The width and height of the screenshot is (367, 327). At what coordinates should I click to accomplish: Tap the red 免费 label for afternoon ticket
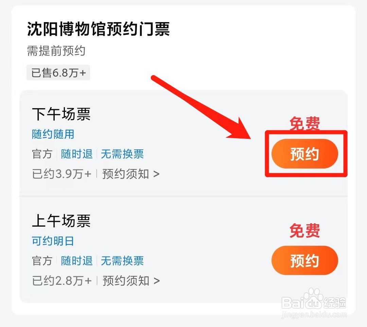[x=304, y=124]
